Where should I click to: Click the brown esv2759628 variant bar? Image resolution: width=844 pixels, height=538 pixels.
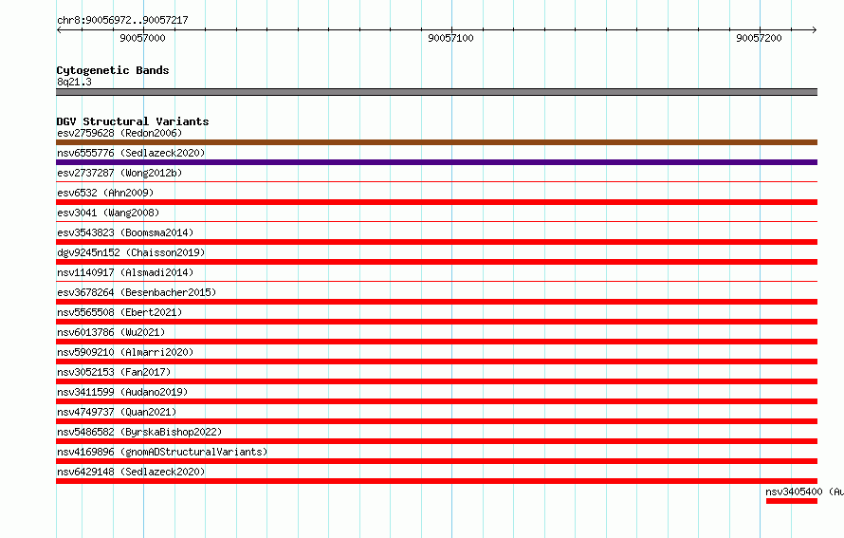click(x=436, y=142)
